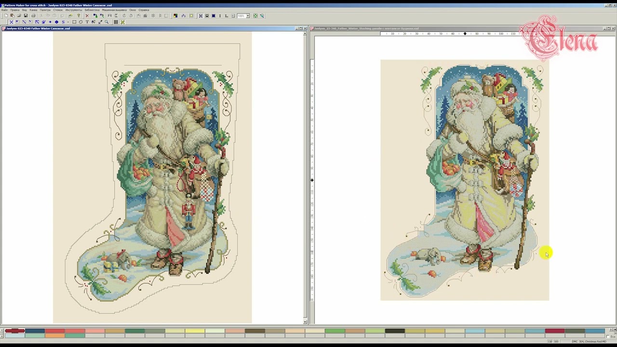
Task: Click the I-beam icon in the top toolbar
Action: pyautogui.click(x=220, y=16)
